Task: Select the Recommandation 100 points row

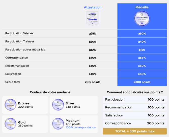Action: coord(135,107)
